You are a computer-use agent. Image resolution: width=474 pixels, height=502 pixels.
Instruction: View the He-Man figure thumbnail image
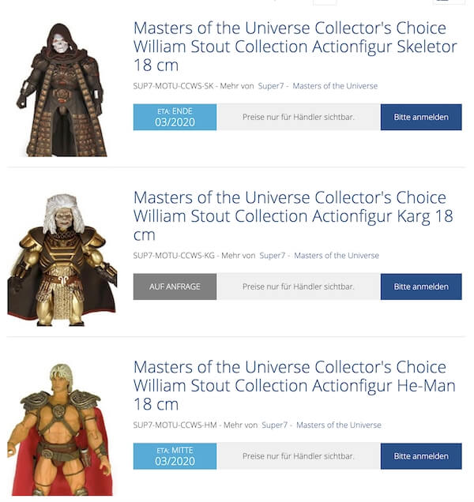click(x=60, y=429)
